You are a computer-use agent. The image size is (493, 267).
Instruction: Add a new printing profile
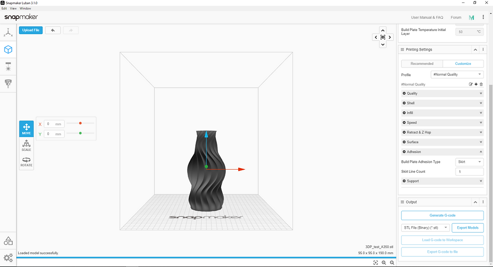tap(476, 84)
